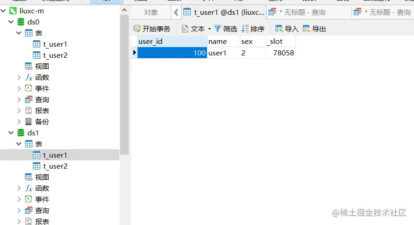This screenshot has height=225, width=414.
Task: Click the tab scroll-left arrow
Action: tap(176, 12)
